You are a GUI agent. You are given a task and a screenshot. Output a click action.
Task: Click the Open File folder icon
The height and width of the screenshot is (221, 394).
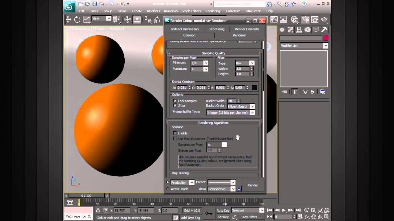pyautogui.click(x=88, y=4)
